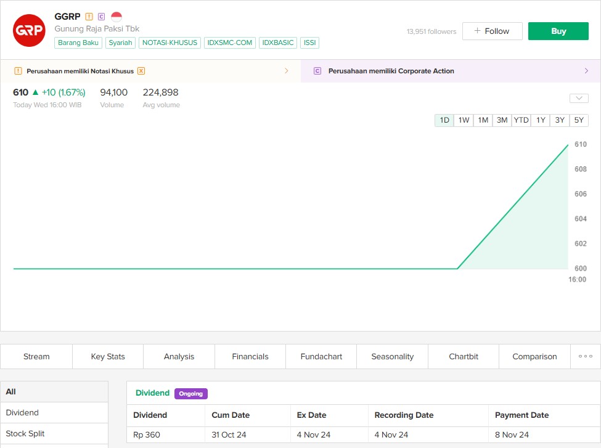This screenshot has height=448, width=601.
Task: Expand the Notasi Khusus banner chevron
Action: [286, 71]
